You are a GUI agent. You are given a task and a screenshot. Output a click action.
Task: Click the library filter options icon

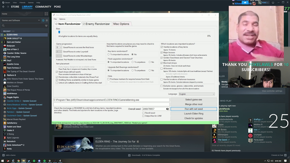click(46, 26)
